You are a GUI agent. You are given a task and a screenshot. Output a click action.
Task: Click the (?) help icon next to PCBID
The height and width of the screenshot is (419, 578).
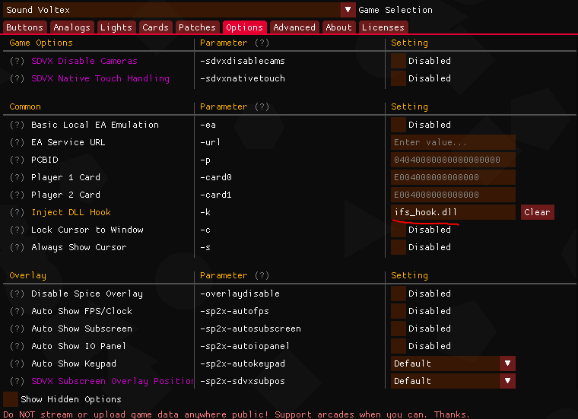coord(17,160)
